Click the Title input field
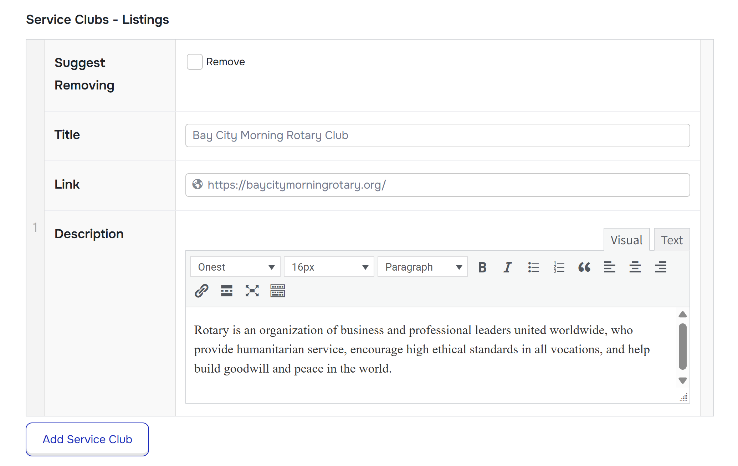Screen dimensions: 738x466 click(x=437, y=135)
